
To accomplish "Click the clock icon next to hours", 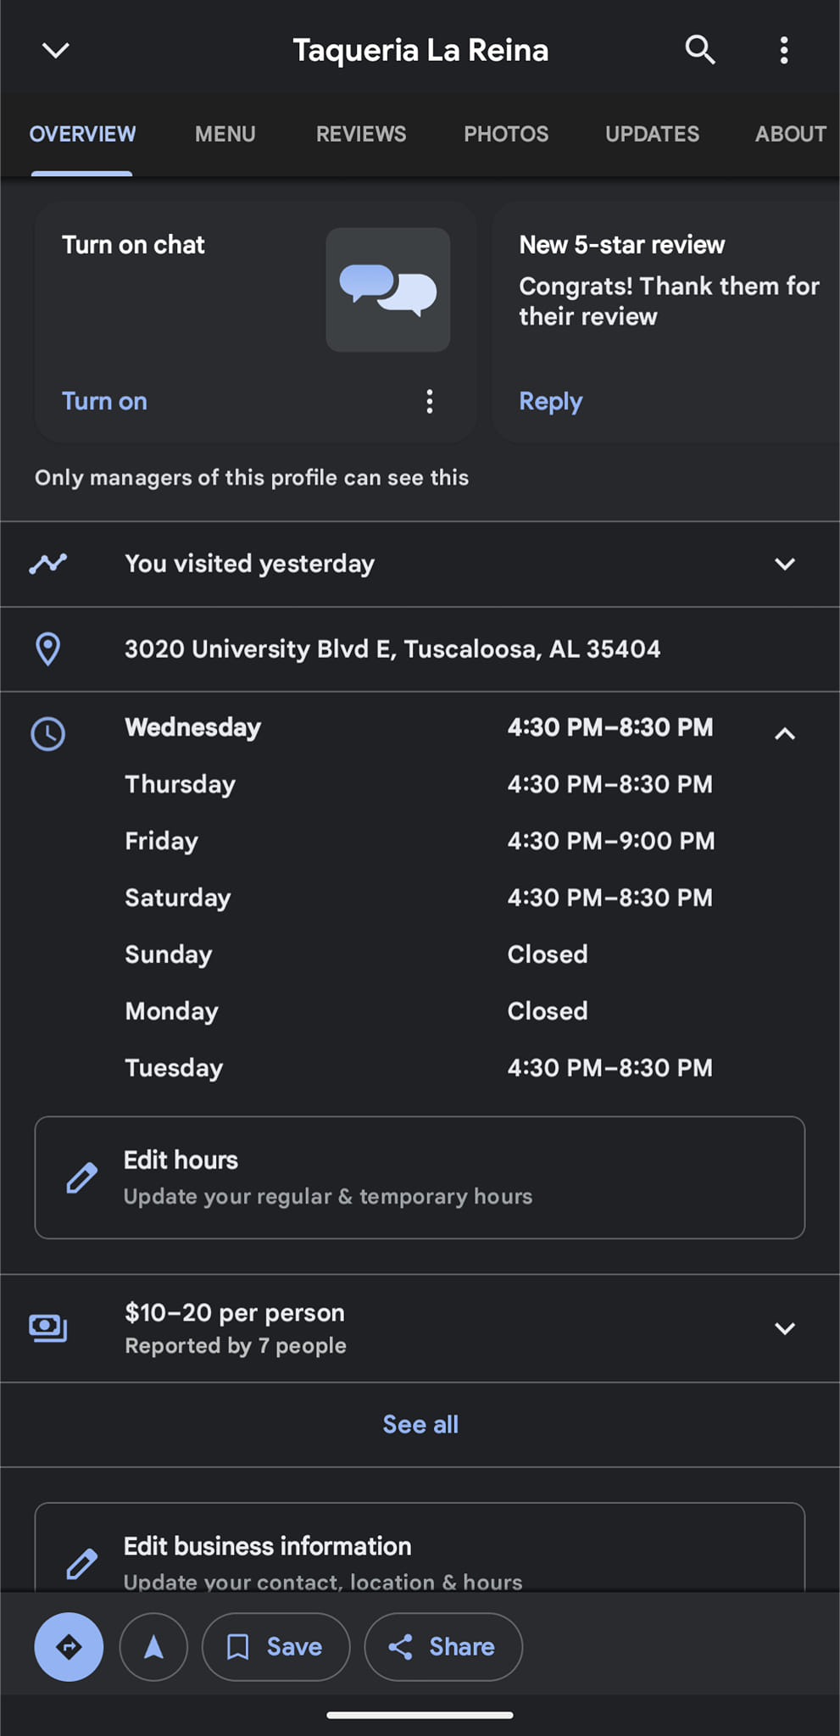I will [48, 733].
